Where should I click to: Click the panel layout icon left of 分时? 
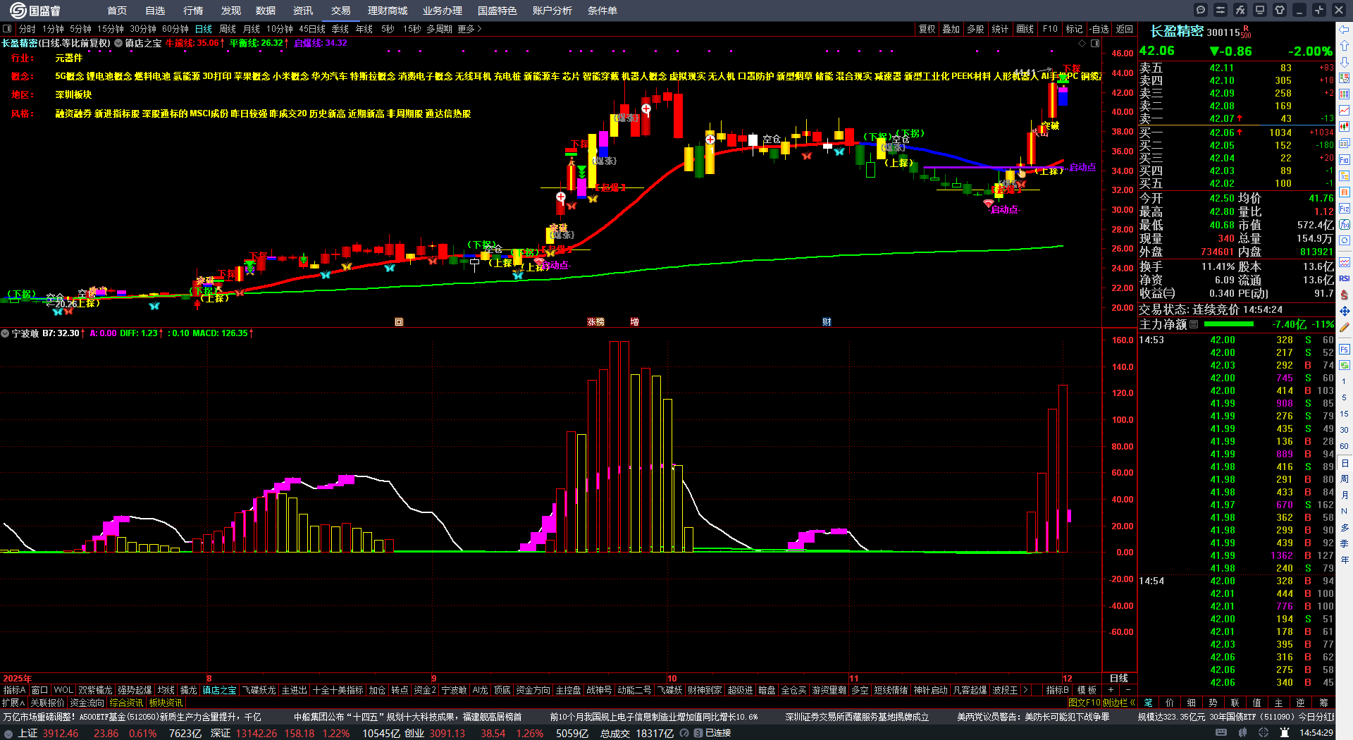point(7,29)
